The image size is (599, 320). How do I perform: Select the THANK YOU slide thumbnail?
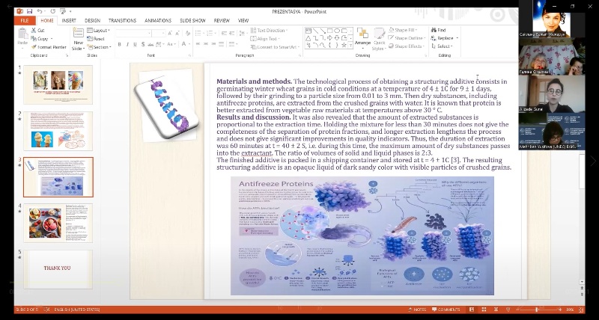point(58,268)
